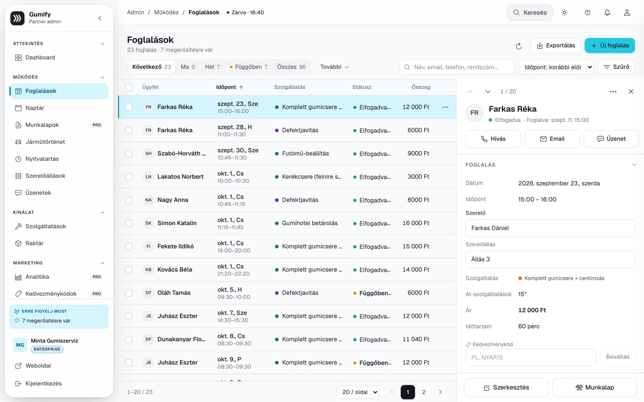The width and height of the screenshot is (644, 402).
Task: Open notifications bell icon
Action: [x=607, y=13]
